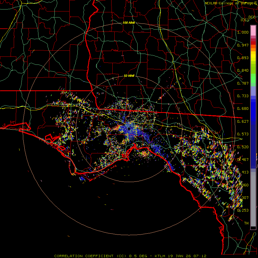This screenshot has width=258, height=258.
Task: Click the 0.733 color scale value
Action: click(x=243, y=96)
